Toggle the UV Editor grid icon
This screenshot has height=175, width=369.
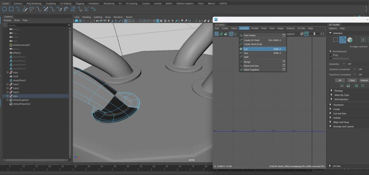231,34
